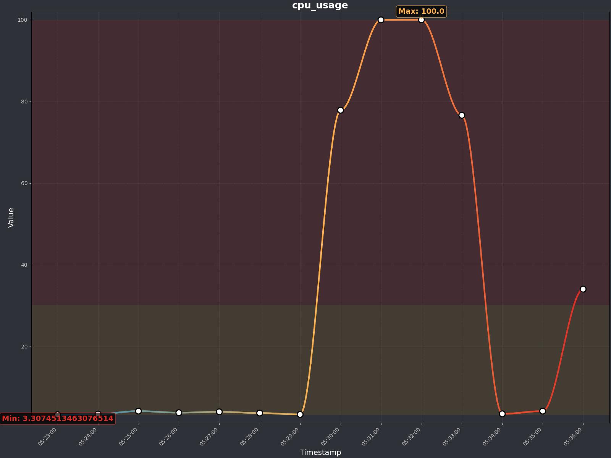Image resolution: width=611 pixels, height=458 pixels.
Task: Click the 05:23:00 x-axis tick label
Action: 48,437
